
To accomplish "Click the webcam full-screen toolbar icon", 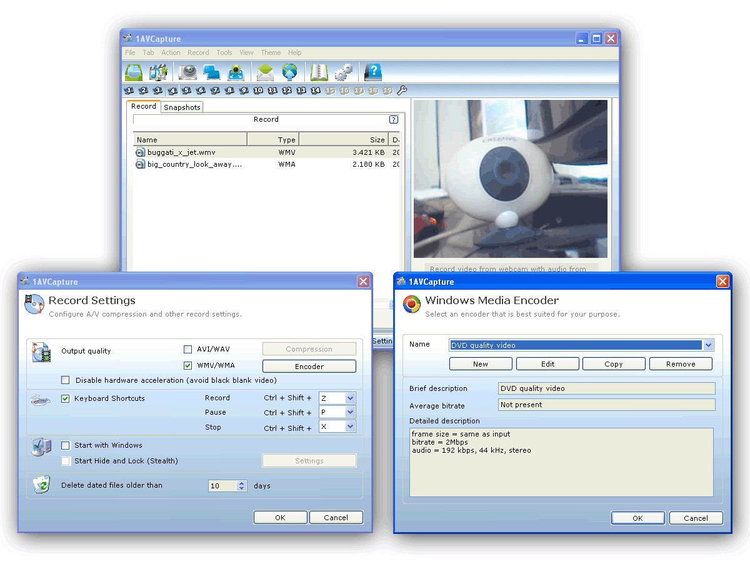I will (x=236, y=72).
